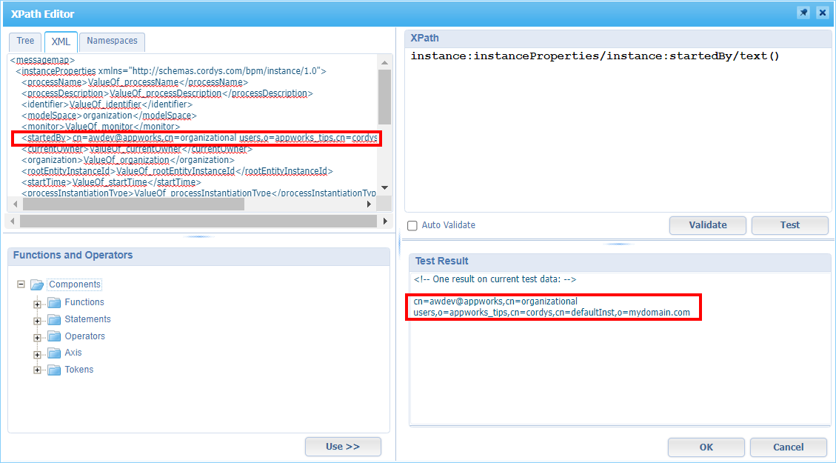Click the Axis folder icon
836x463 pixels.
point(54,353)
